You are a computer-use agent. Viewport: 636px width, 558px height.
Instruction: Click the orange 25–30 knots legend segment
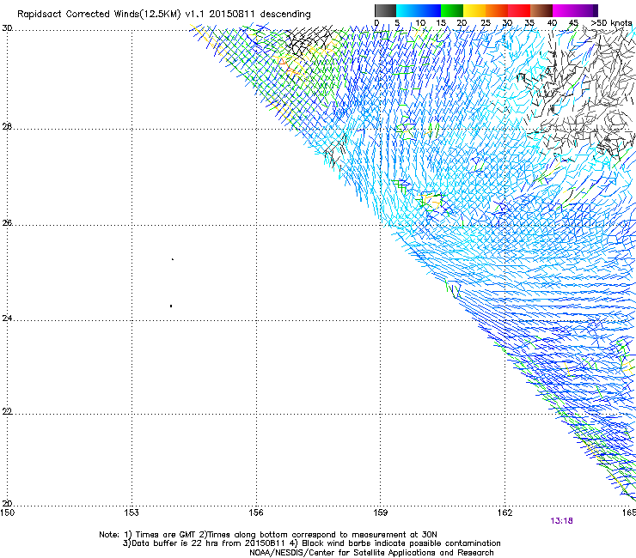(x=497, y=10)
